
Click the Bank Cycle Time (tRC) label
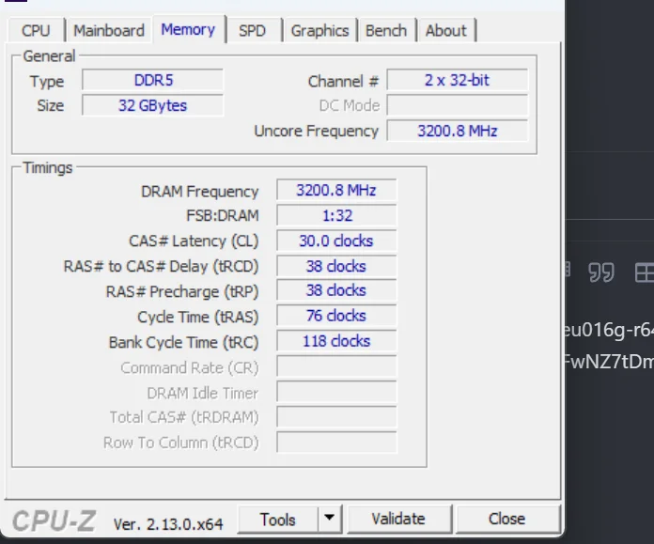[x=184, y=343]
